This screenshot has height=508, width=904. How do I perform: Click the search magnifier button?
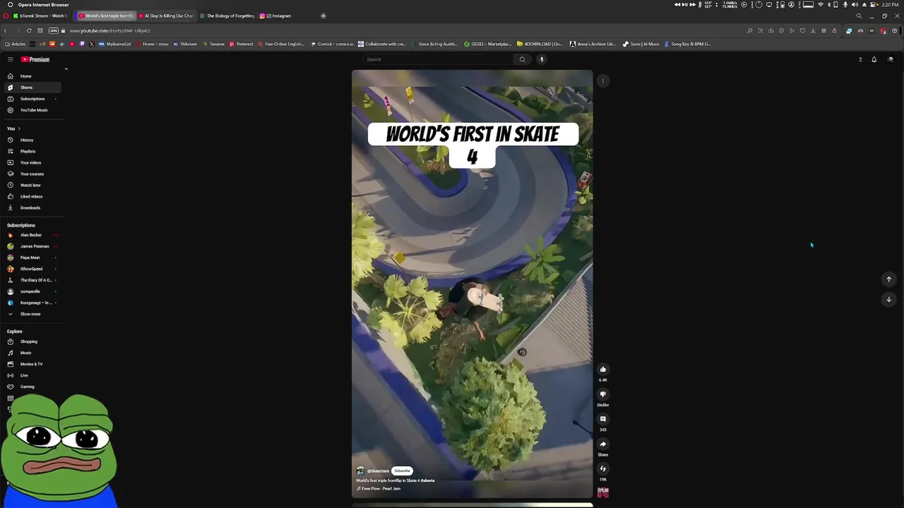522,59
